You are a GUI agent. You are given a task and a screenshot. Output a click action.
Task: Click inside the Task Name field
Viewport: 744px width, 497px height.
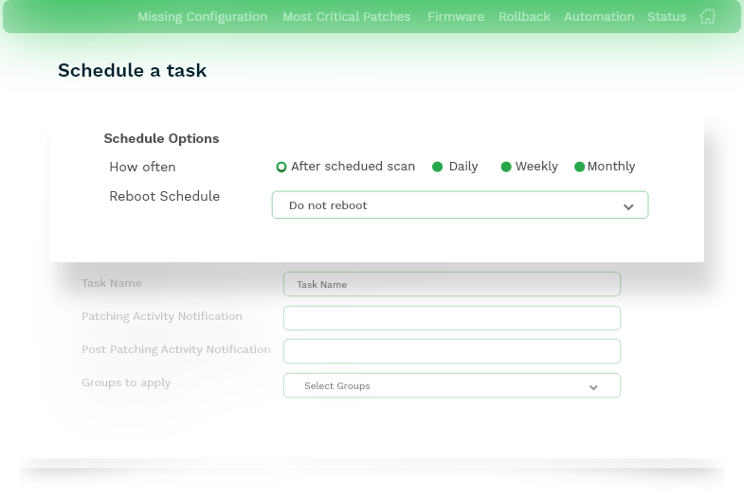pyautogui.click(x=451, y=284)
